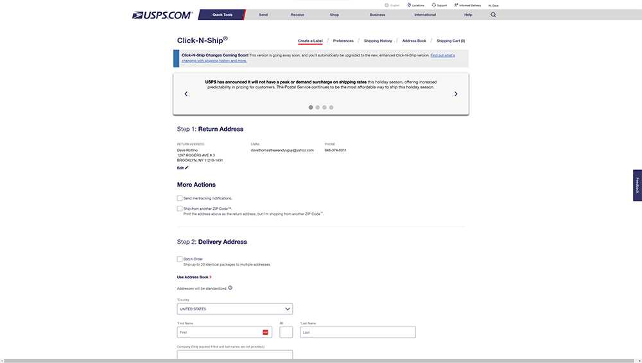Click the Support link in the top bar
The width and height of the screenshot is (642, 363).
[442, 5]
